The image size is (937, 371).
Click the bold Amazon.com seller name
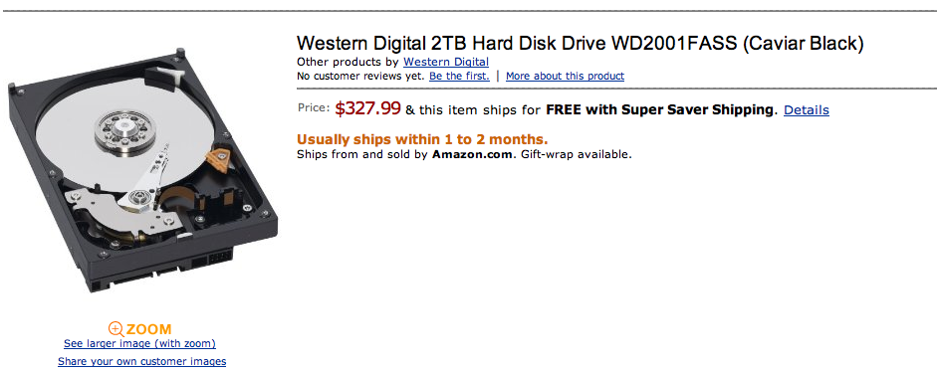click(x=472, y=154)
